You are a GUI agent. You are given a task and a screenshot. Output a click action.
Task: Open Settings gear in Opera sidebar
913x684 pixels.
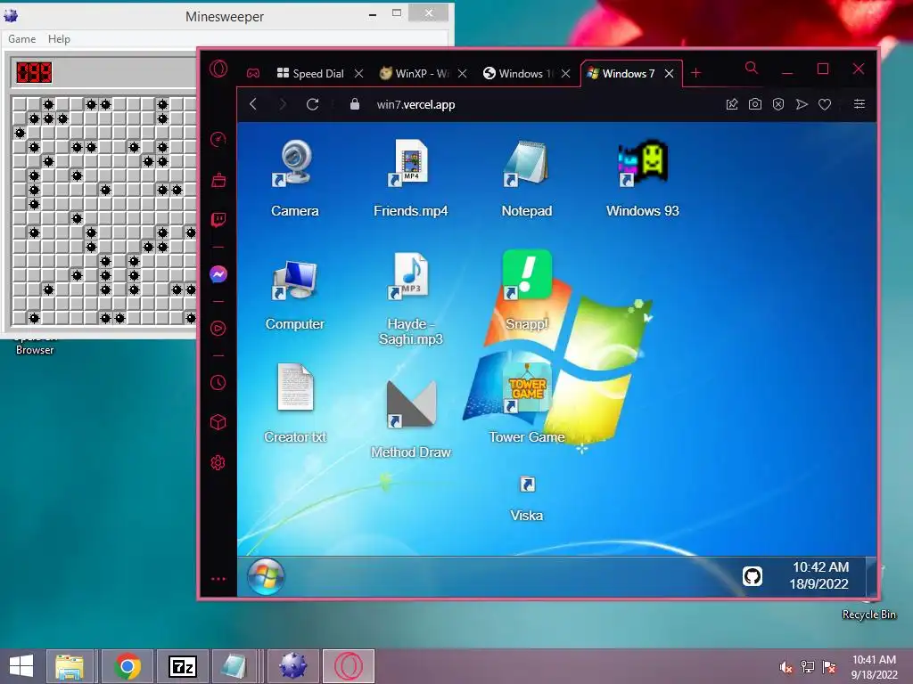[218, 463]
